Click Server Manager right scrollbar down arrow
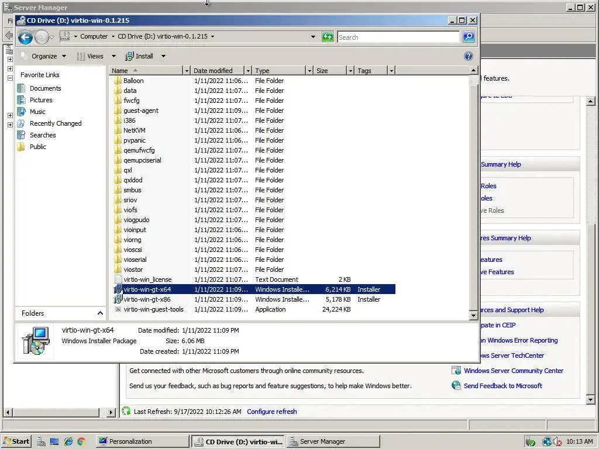Image resolution: width=599 pixels, height=449 pixels. click(590, 400)
